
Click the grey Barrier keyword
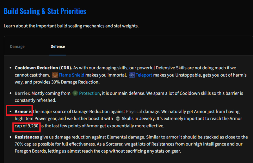22,93
